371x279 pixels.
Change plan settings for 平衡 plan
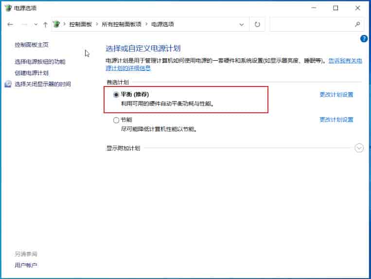336,95
